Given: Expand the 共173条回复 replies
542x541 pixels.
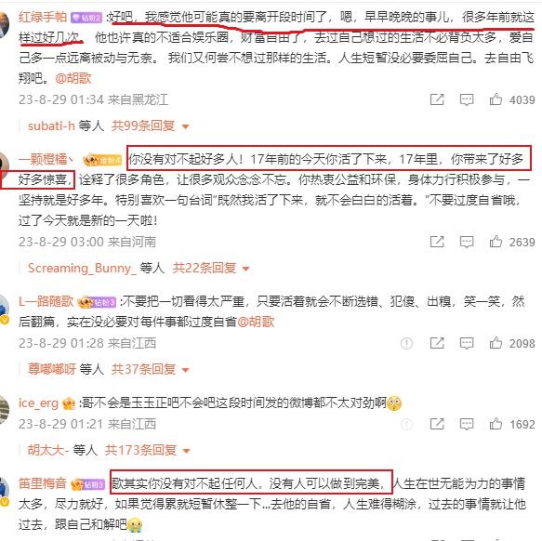Looking at the screenshot, I should click(147, 450).
